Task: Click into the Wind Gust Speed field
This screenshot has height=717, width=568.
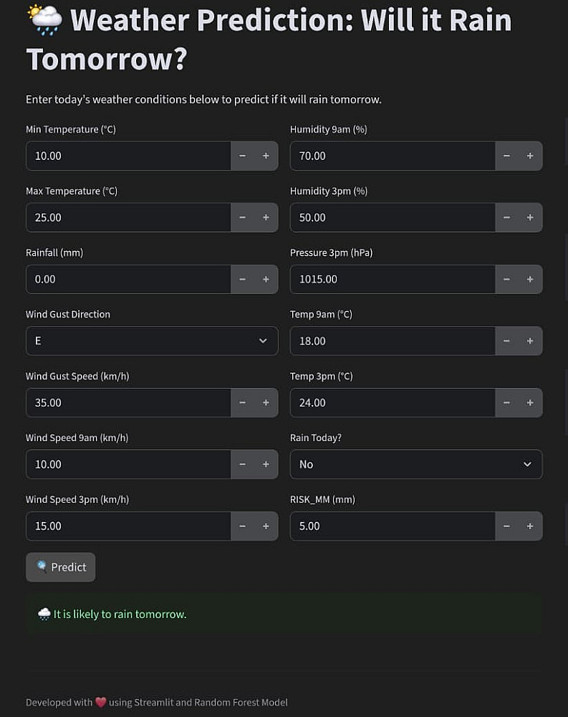Action: [x=129, y=402]
